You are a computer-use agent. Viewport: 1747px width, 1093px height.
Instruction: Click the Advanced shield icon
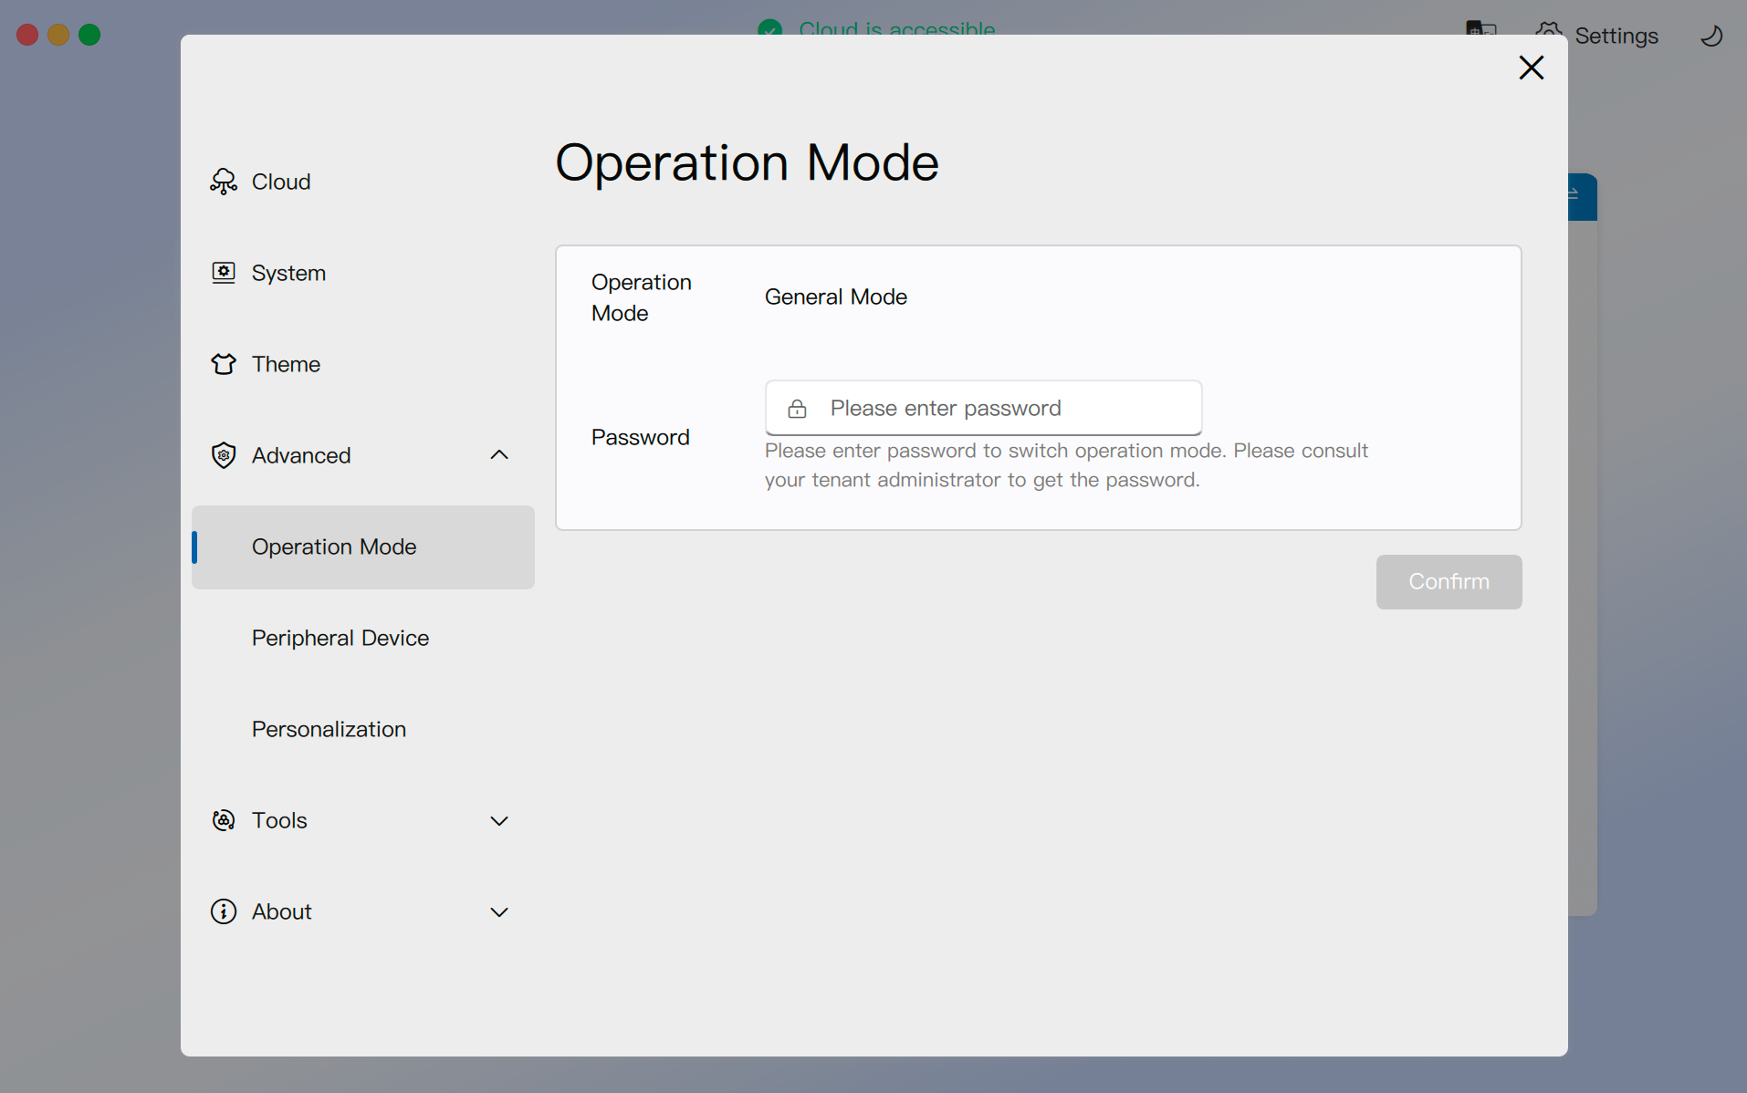[x=223, y=455]
